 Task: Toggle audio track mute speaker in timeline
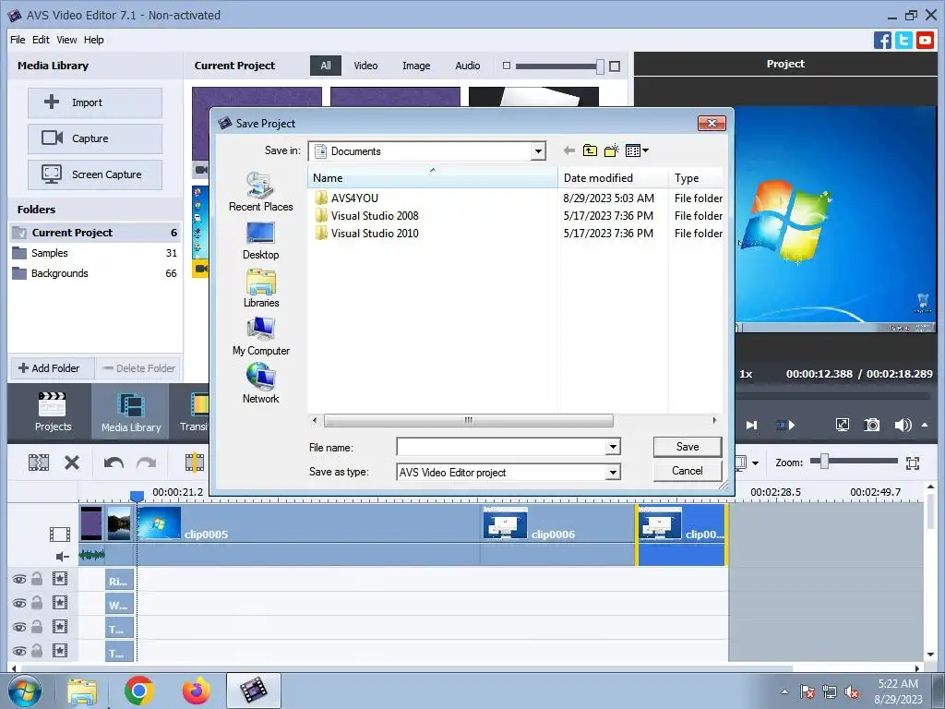coord(62,556)
